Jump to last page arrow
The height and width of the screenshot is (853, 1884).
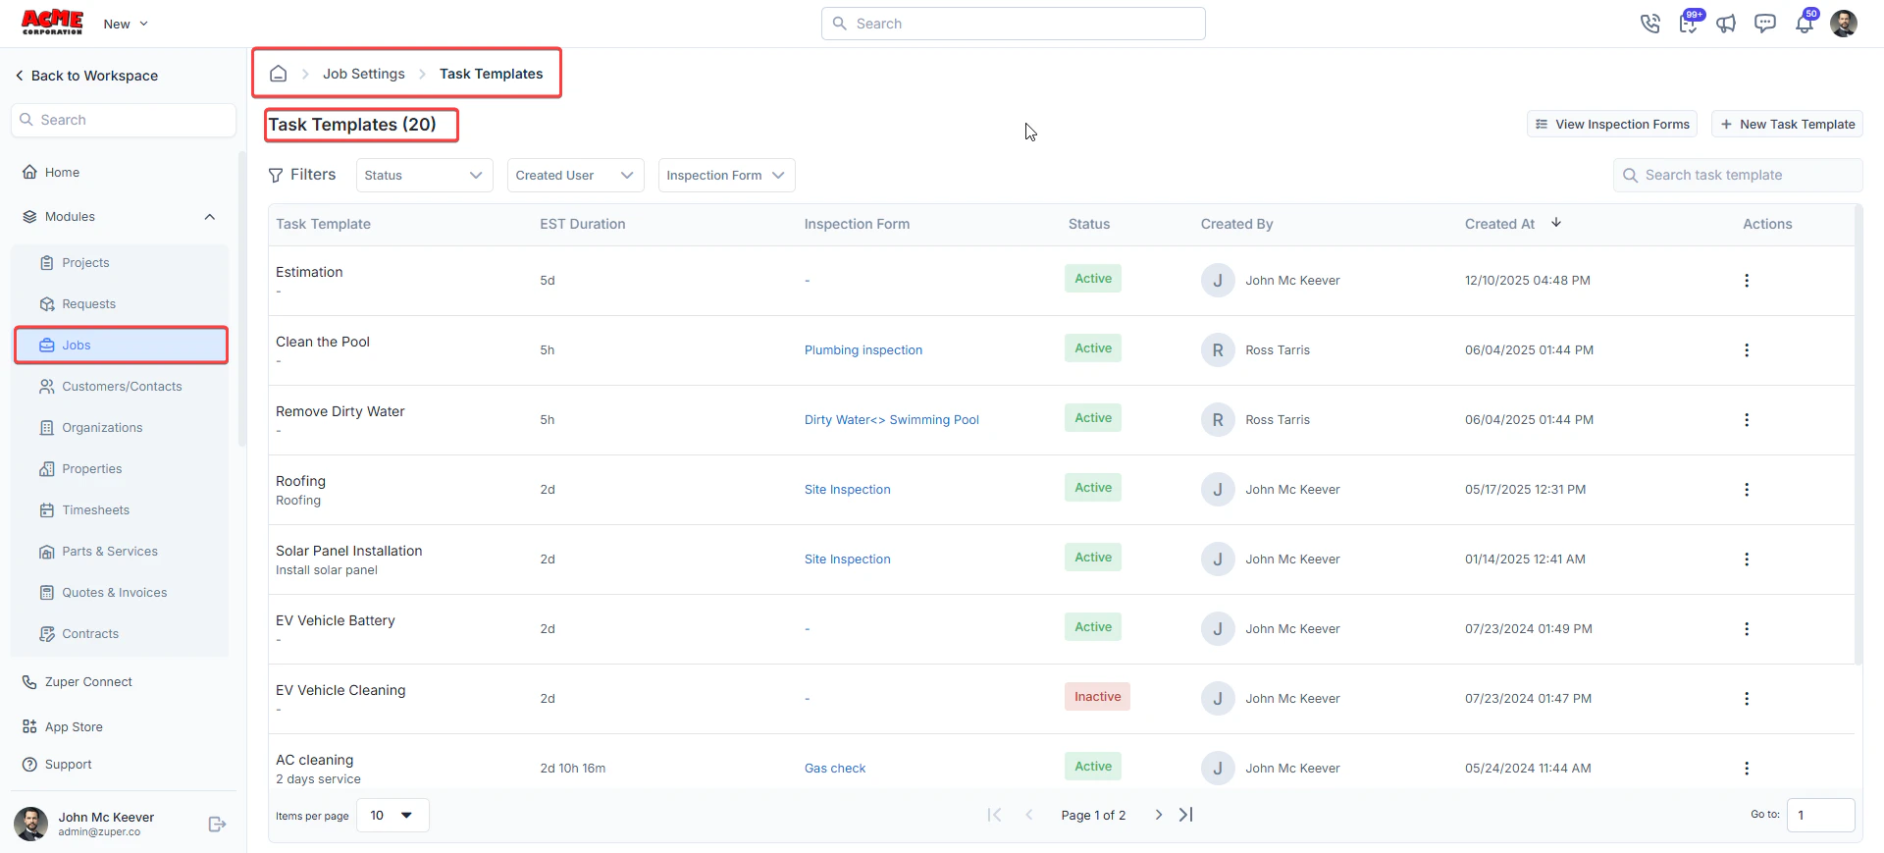(x=1186, y=815)
